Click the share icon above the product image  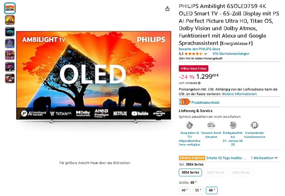pos(167,9)
